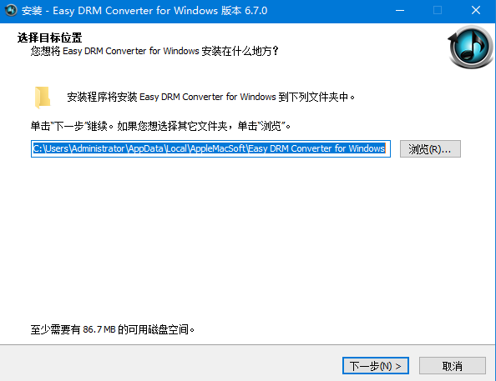
Task: Click the disk space text "至少需要有 86.7 MB"
Action: tap(73, 329)
